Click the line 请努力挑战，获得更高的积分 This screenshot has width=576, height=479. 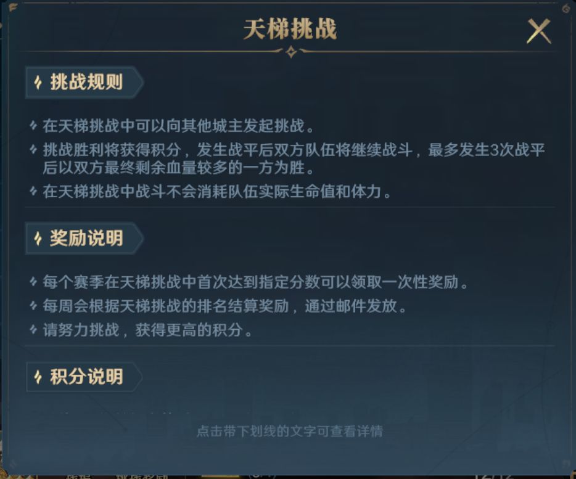(x=147, y=330)
